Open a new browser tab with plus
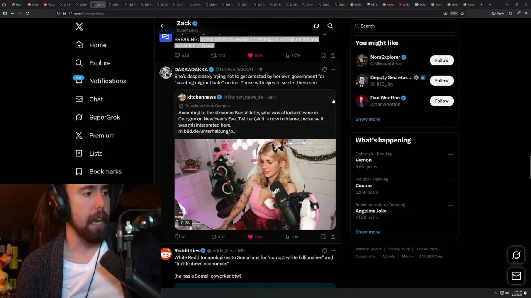 481,5
